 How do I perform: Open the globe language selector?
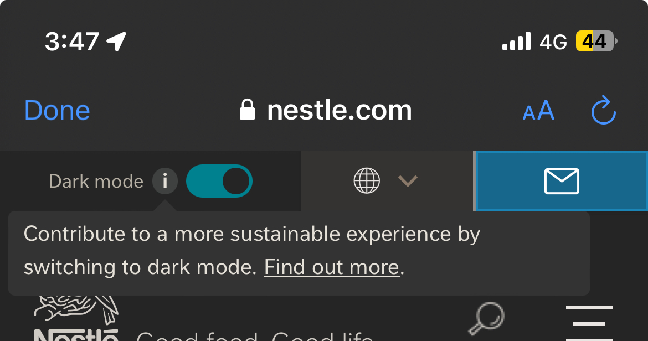[x=367, y=181]
